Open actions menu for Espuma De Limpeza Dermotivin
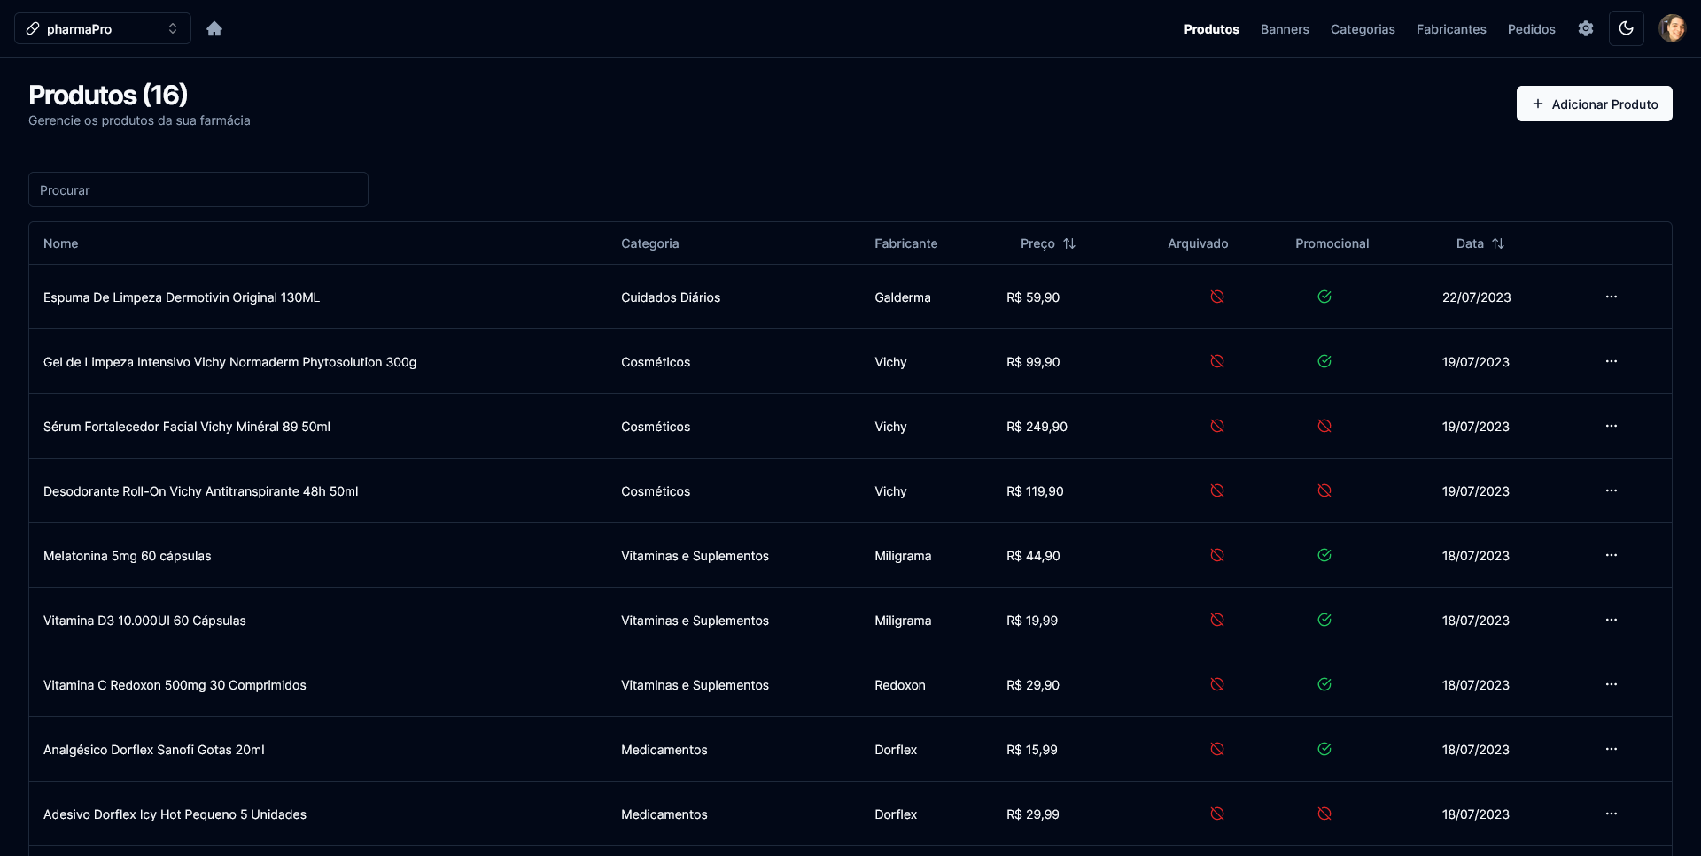Screen dimensions: 1701x856 [1612, 297]
